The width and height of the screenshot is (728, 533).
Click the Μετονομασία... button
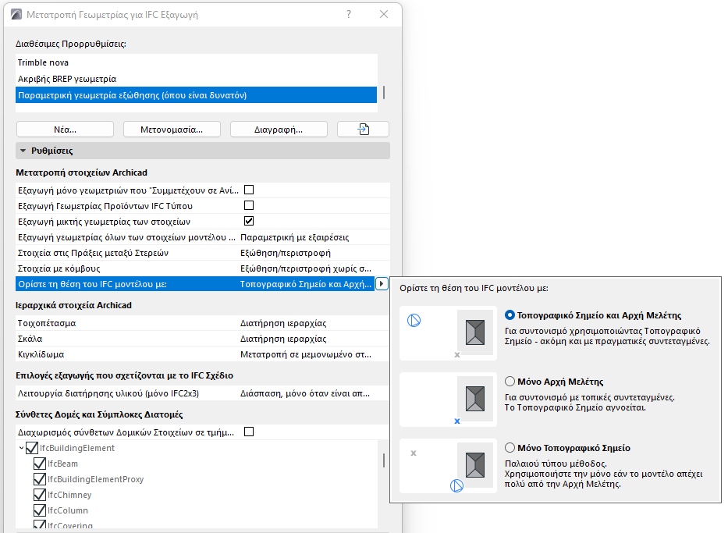pyautogui.click(x=172, y=129)
